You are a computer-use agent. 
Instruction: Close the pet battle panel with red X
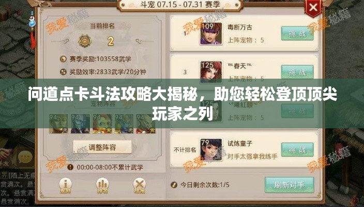tap(313, 8)
